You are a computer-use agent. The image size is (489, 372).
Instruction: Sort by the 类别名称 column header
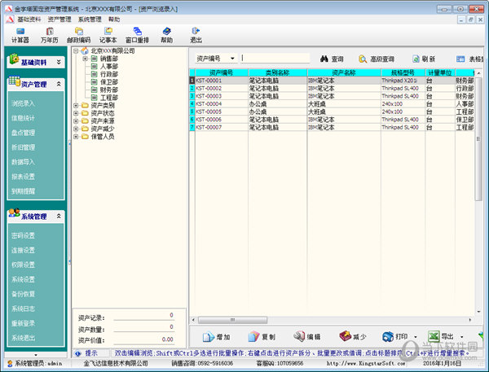pos(278,72)
